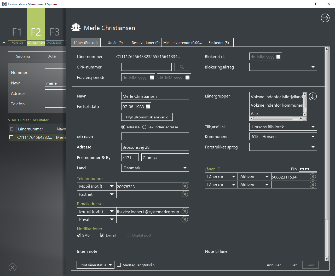
Task: Click the CPR-nummer input field
Action: pos(146,67)
